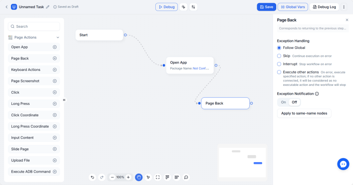Click the Page Back node description field
Image resolution: width=353 pixels, height=185 pixels.
click(313, 28)
